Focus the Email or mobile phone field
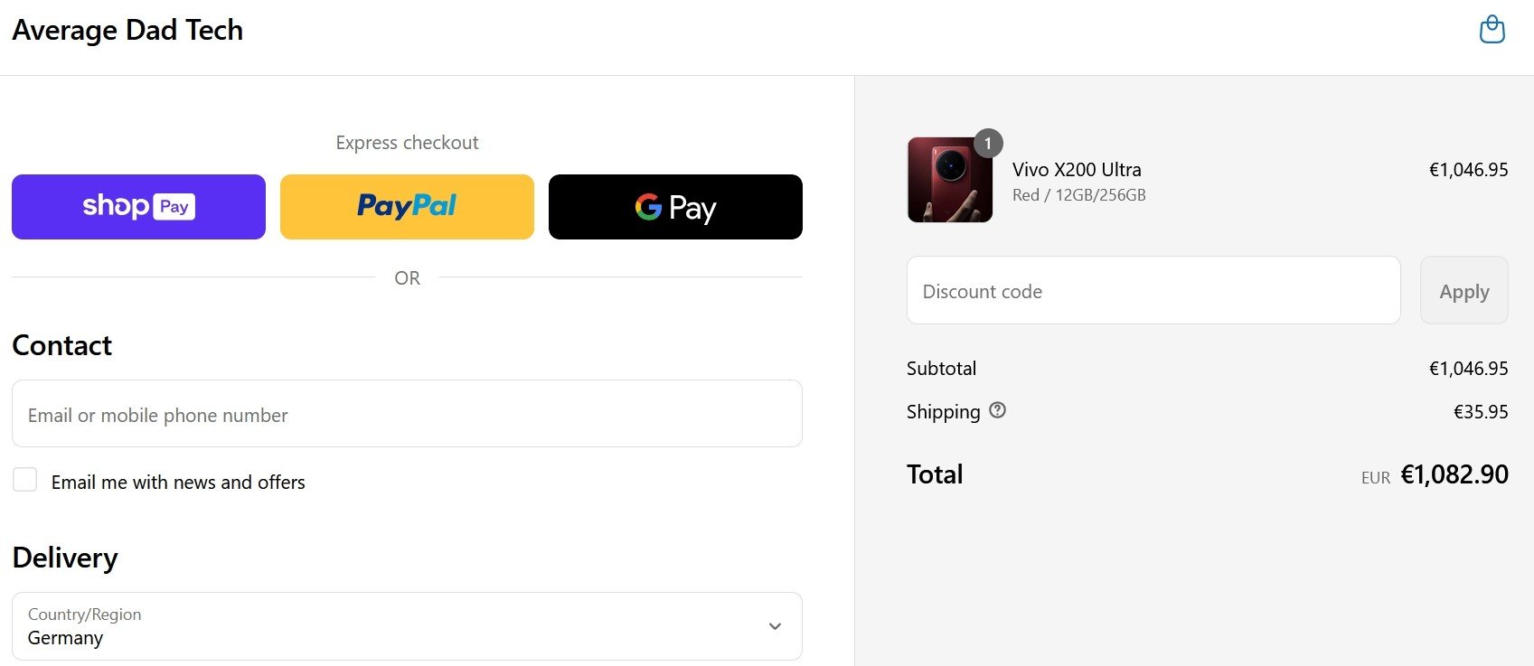 407,414
